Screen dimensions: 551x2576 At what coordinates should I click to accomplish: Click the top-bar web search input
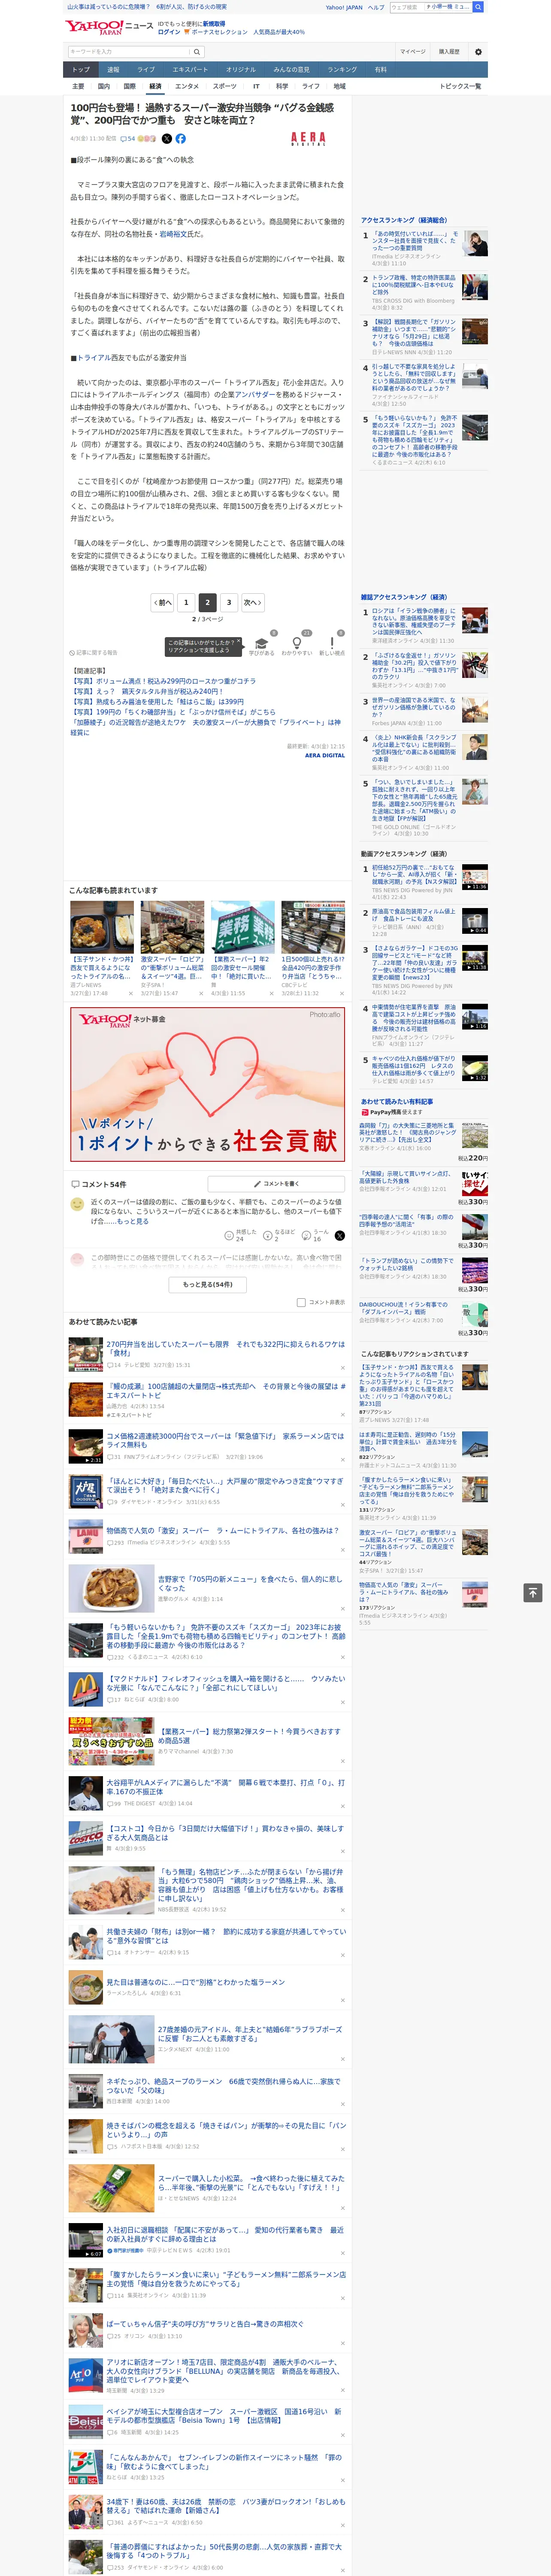pos(431,7)
